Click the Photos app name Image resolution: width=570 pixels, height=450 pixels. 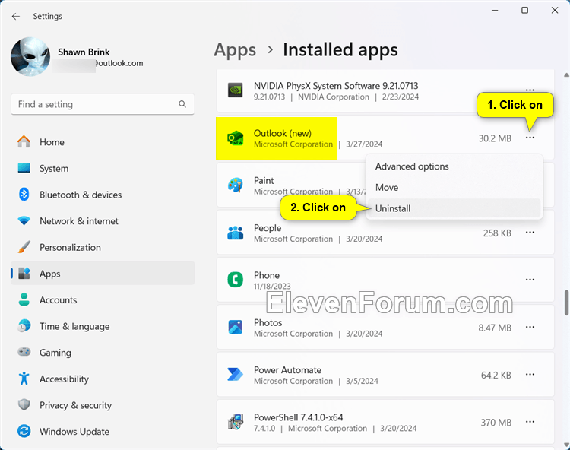coord(268,322)
